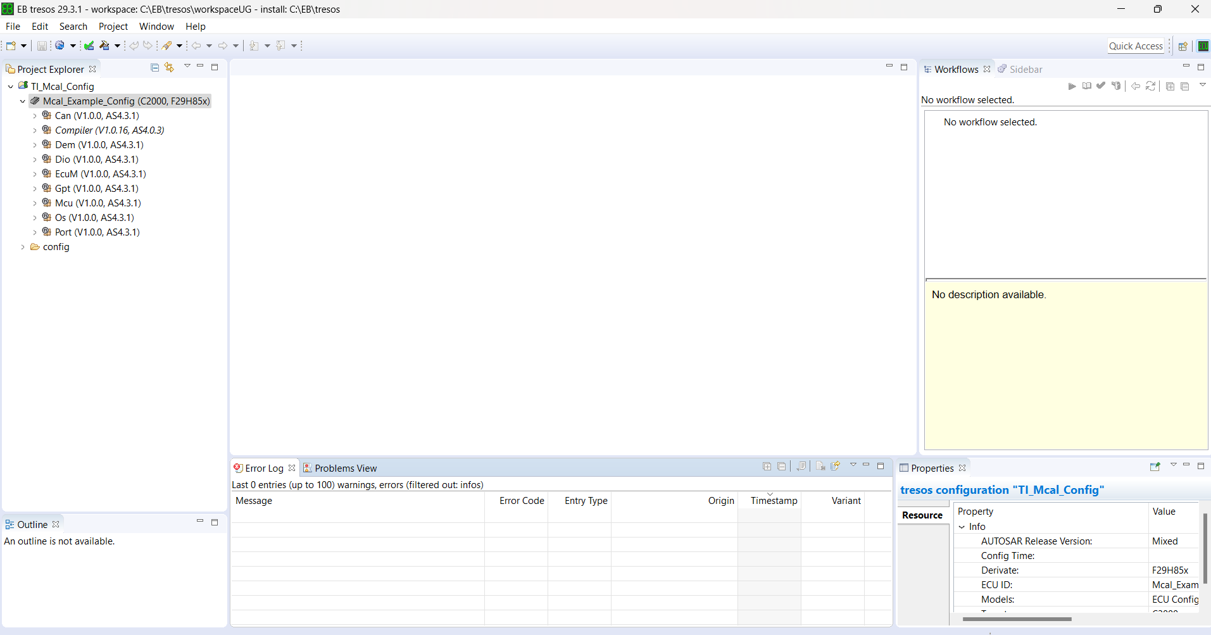Collapse the Info section in Properties
This screenshot has height=635, width=1211.
962,527
